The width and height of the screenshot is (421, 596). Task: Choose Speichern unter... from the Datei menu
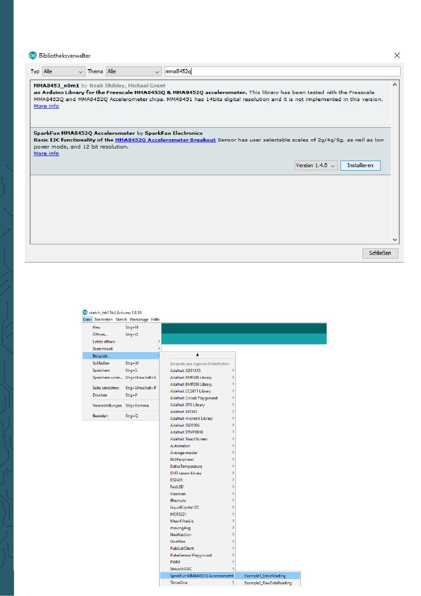(x=121, y=378)
